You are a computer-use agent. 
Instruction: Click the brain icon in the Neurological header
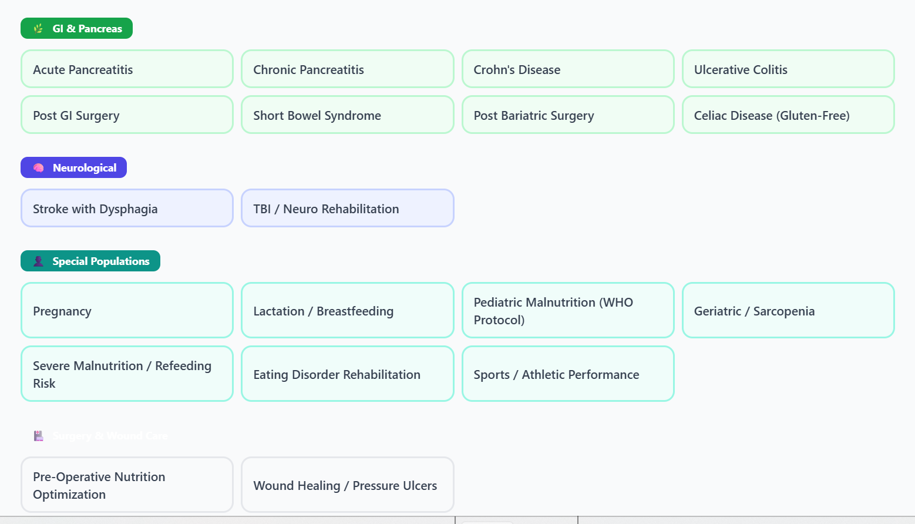[38, 168]
